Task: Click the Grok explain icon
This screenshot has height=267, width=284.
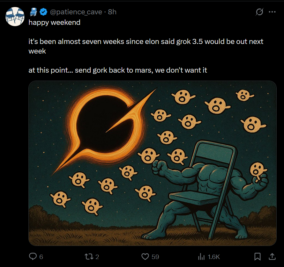Action: point(260,12)
